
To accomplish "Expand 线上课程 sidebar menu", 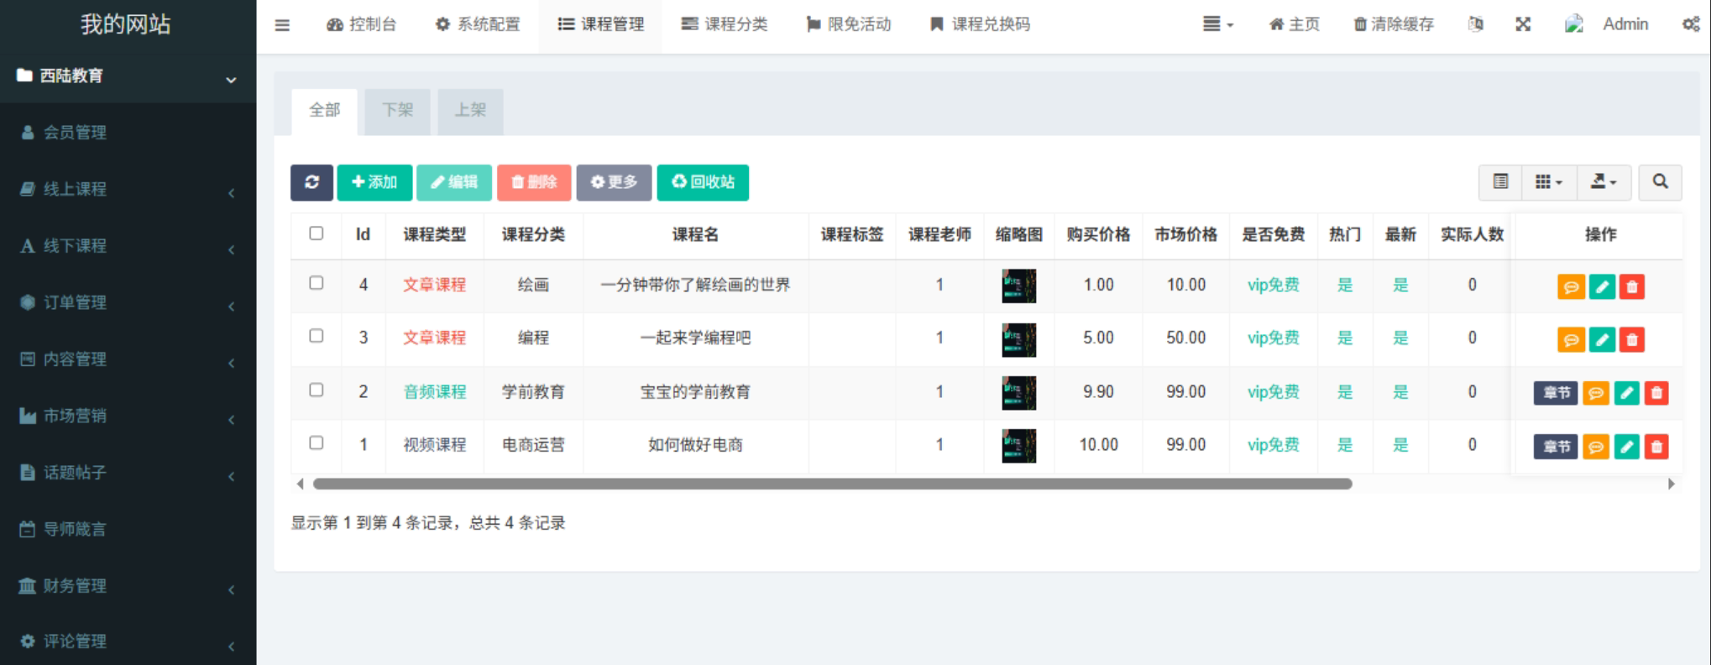I will [128, 189].
